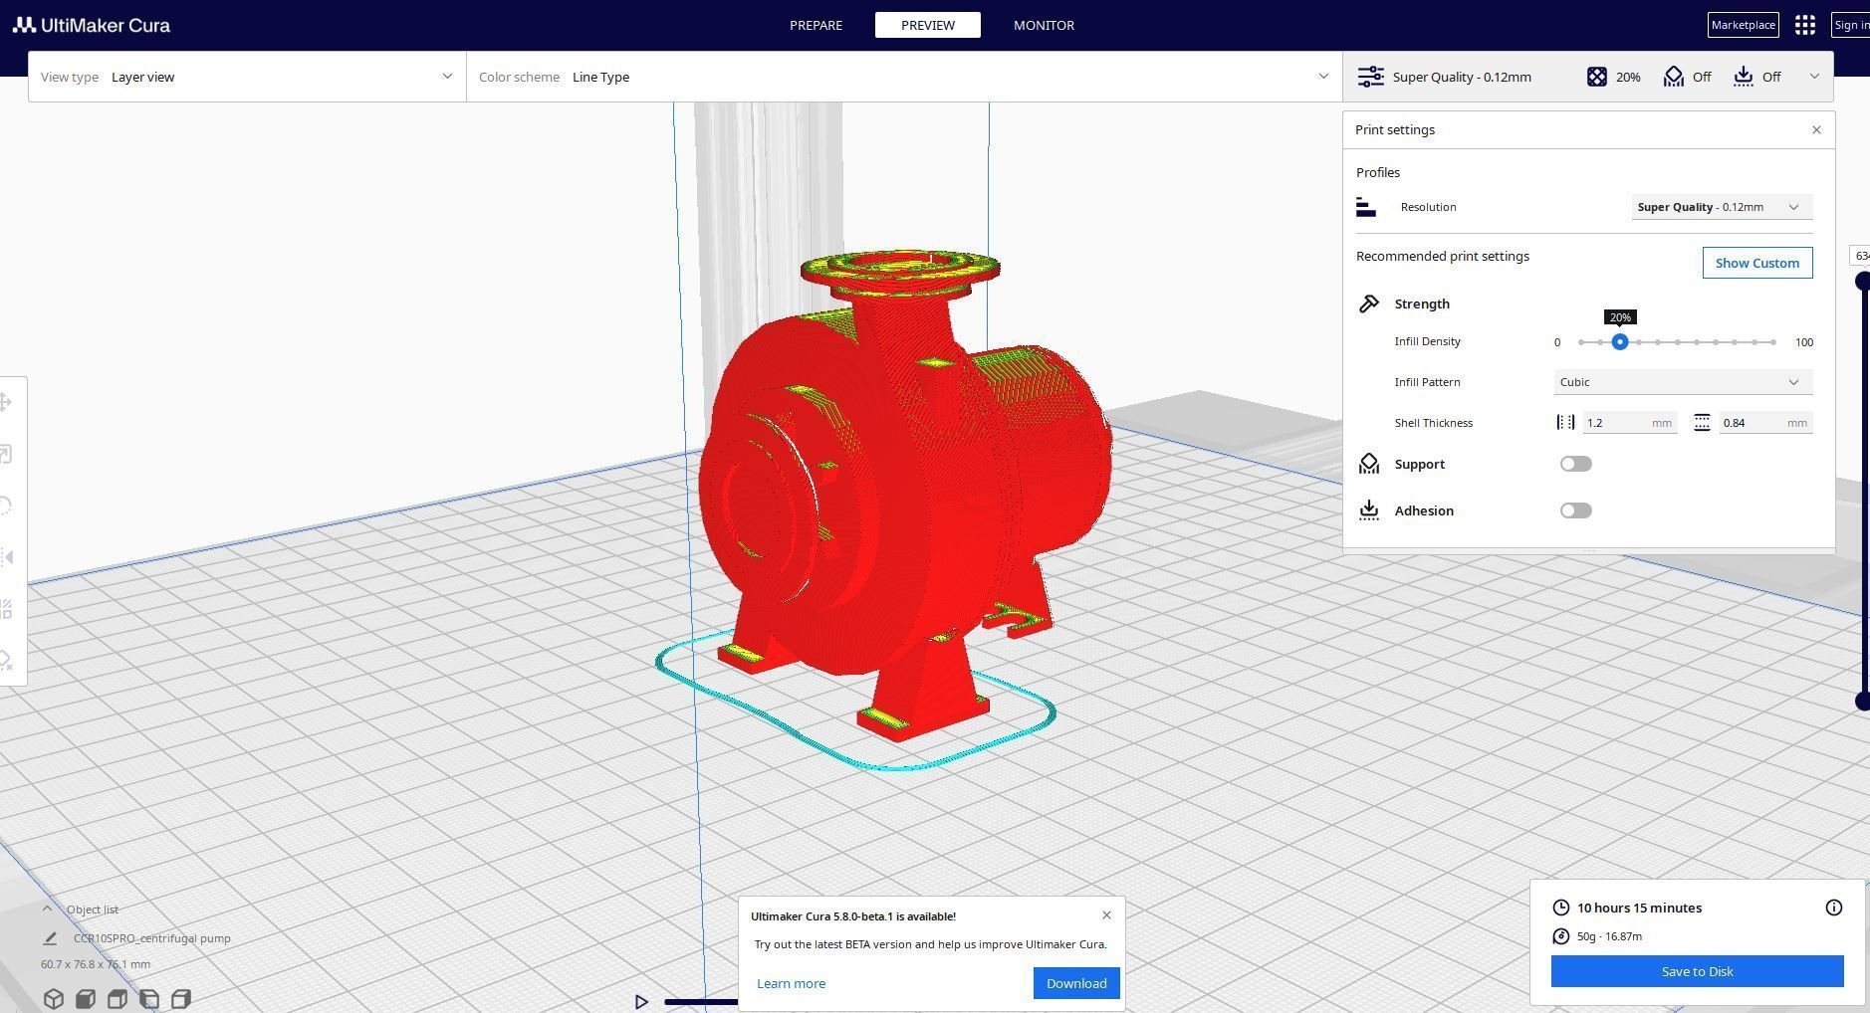The height and width of the screenshot is (1013, 1870).
Task: Collapse the Object list expander
Action: 47,909
